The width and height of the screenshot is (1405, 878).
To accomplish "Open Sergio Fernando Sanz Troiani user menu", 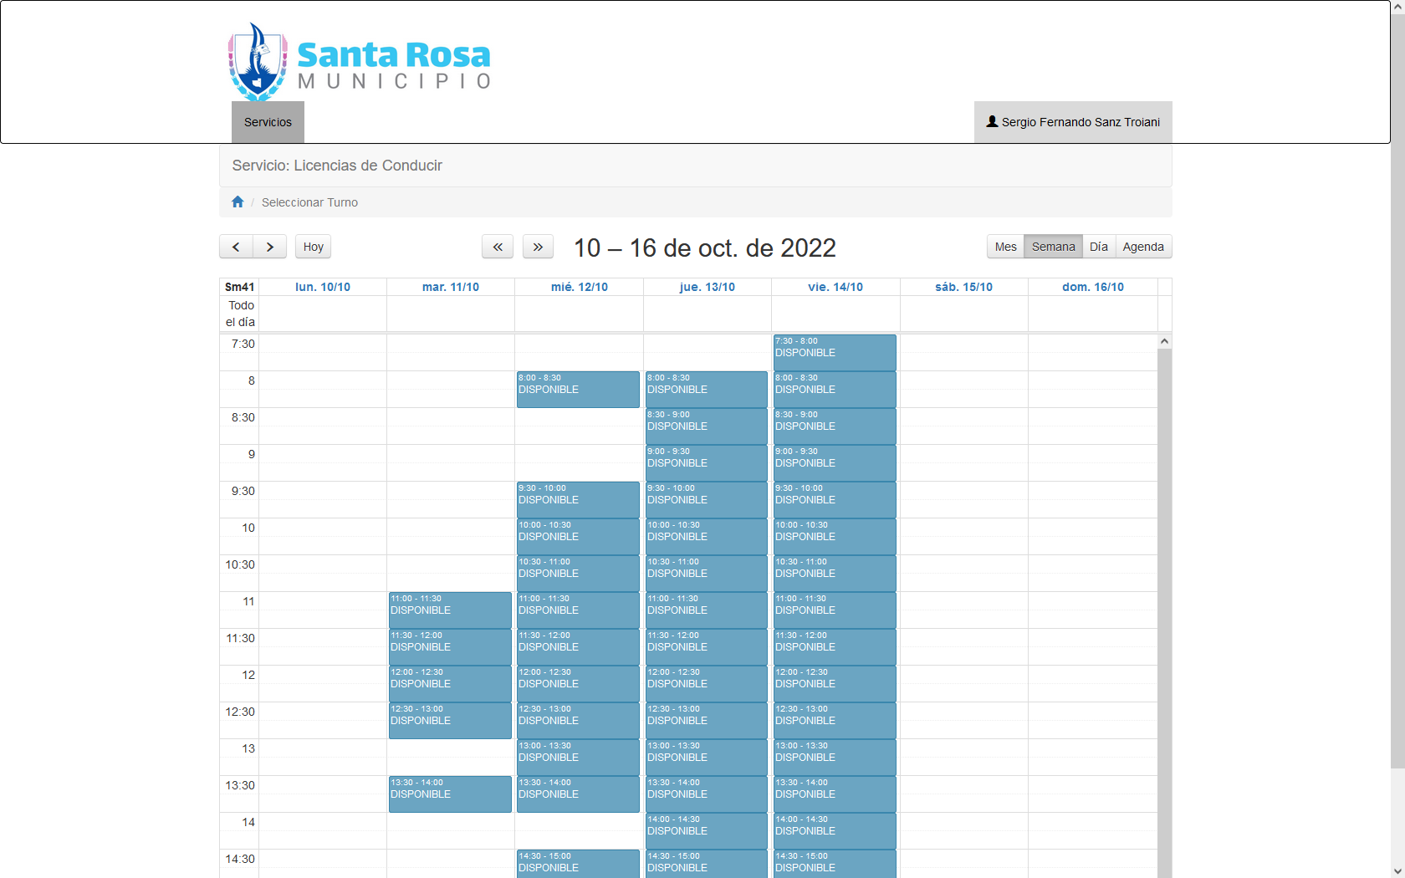I will (x=1073, y=122).
